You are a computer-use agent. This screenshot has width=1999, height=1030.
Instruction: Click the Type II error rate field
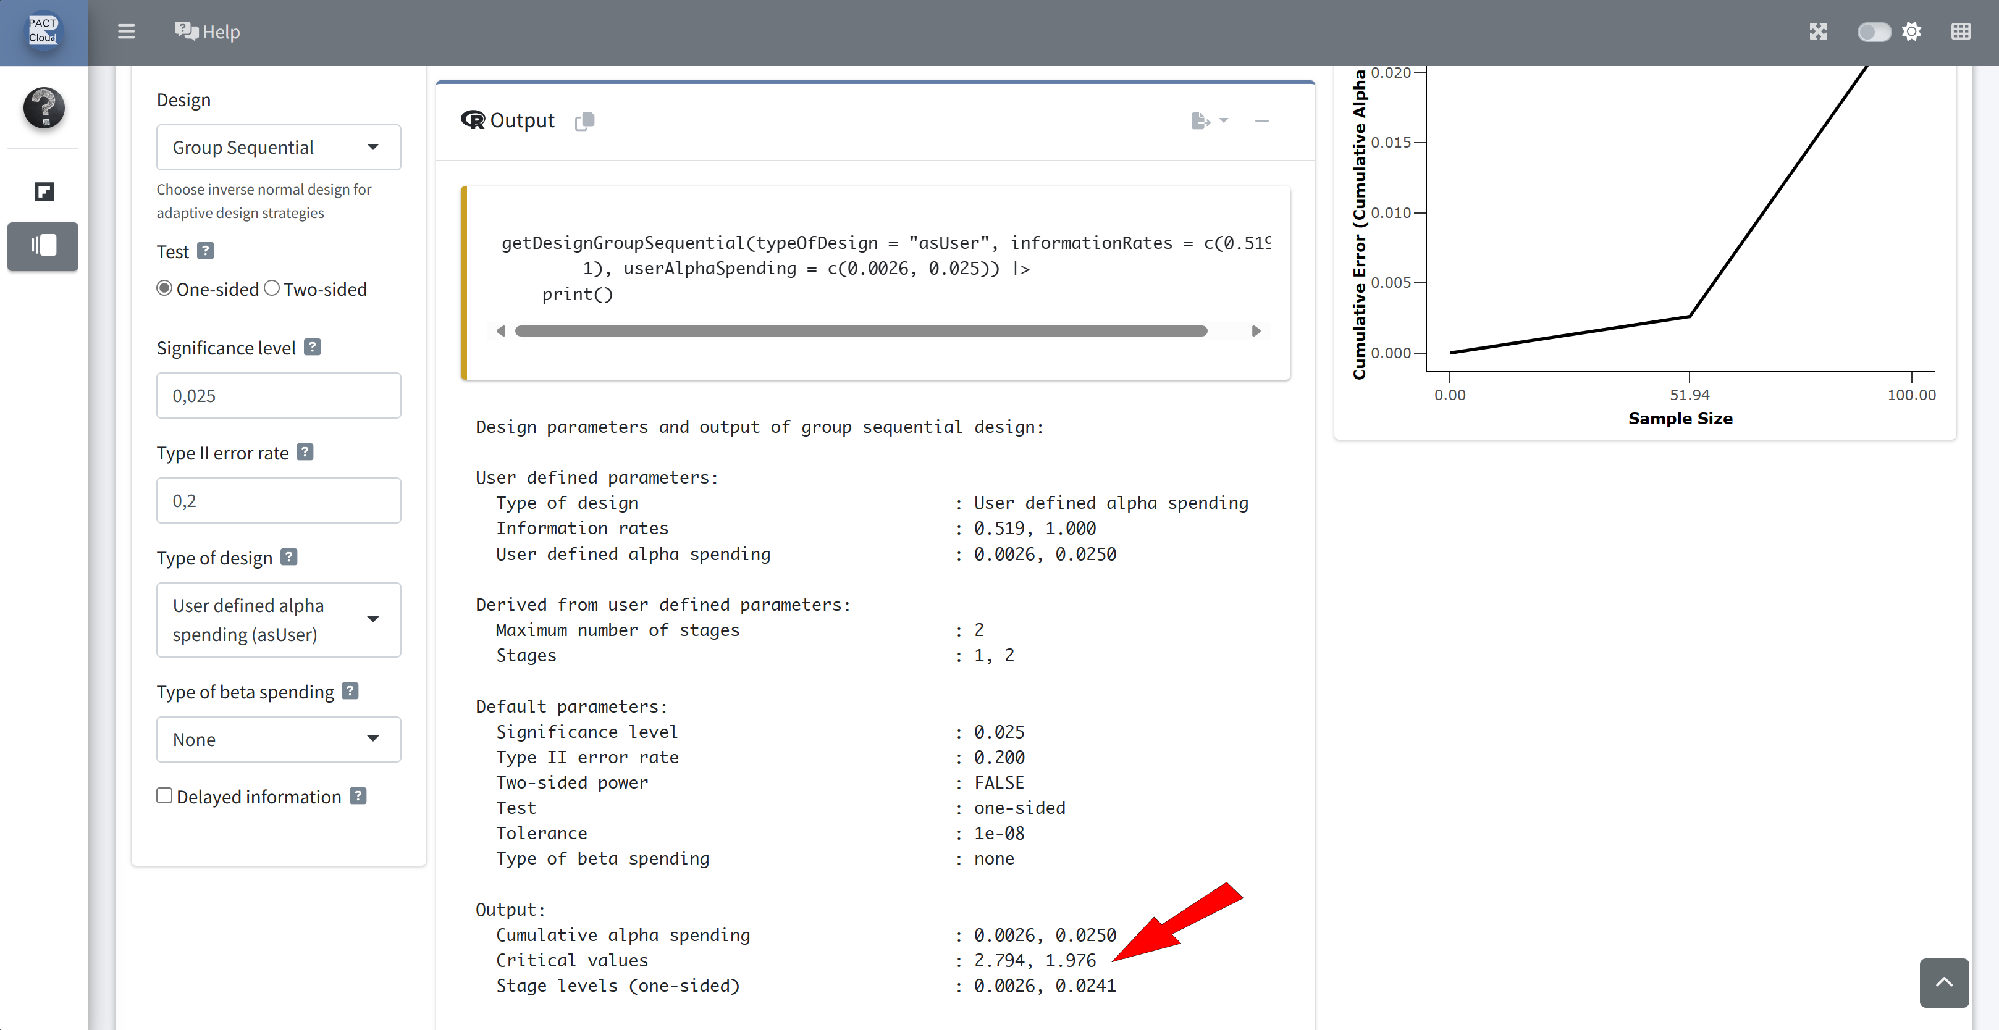pyautogui.click(x=278, y=501)
